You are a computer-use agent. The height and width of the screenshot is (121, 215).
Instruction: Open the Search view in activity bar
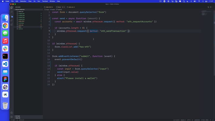11,12
